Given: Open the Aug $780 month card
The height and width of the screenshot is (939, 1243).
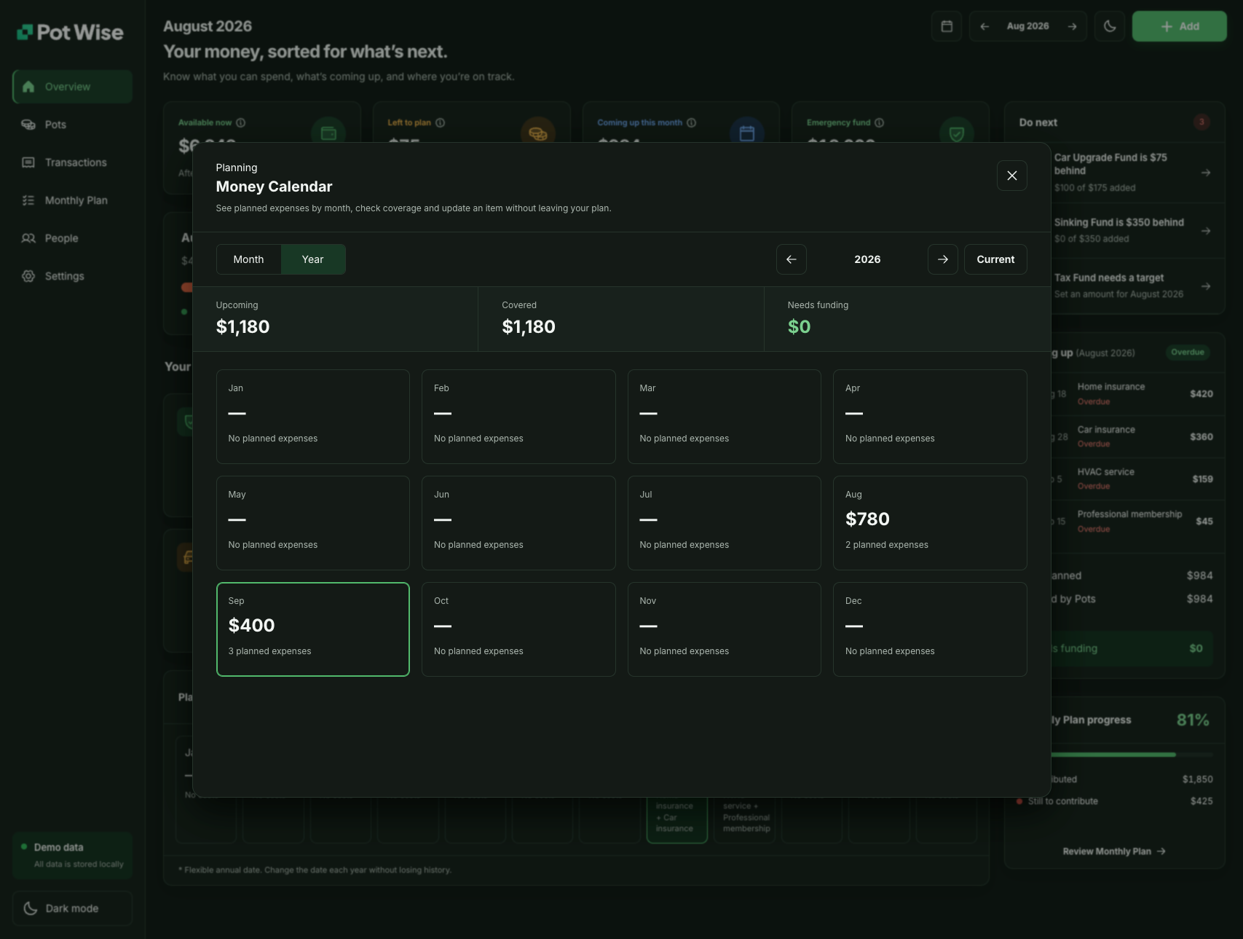Looking at the screenshot, I should [x=930, y=523].
